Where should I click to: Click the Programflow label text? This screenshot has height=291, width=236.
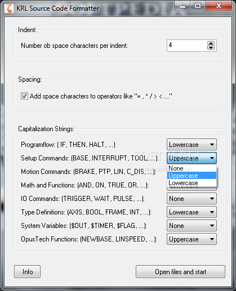coord(68,145)
